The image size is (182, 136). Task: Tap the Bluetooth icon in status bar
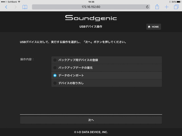[x=170, y=2]
